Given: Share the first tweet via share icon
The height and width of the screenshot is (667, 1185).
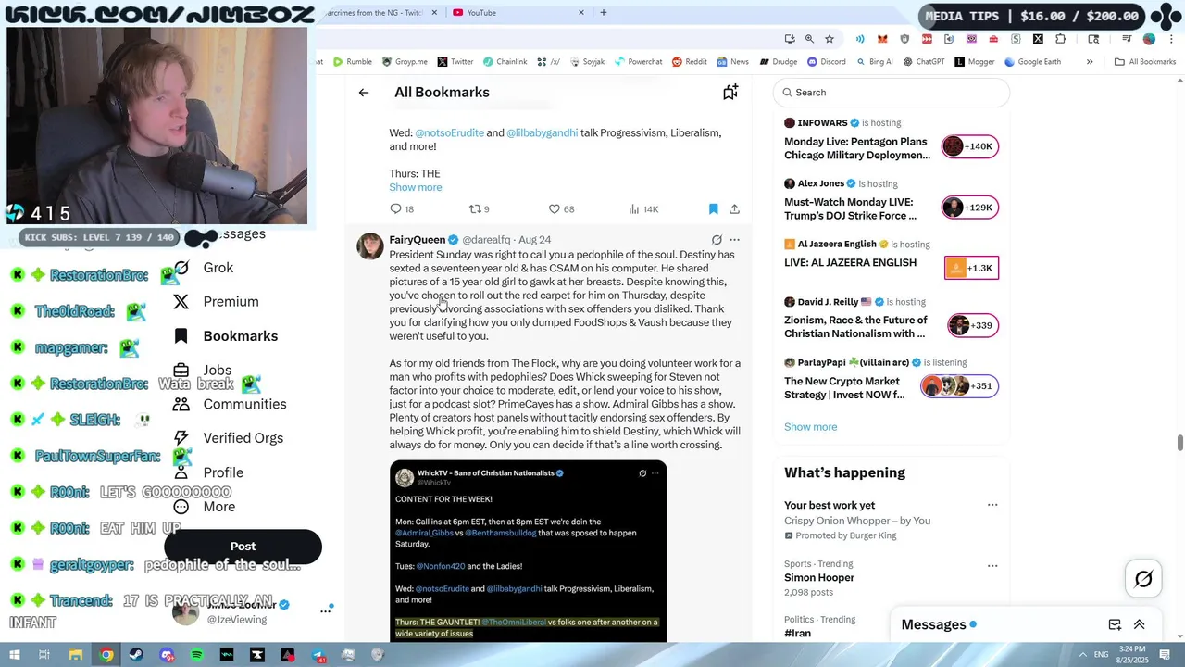Looking at the screenshot, I should point(734,209).
